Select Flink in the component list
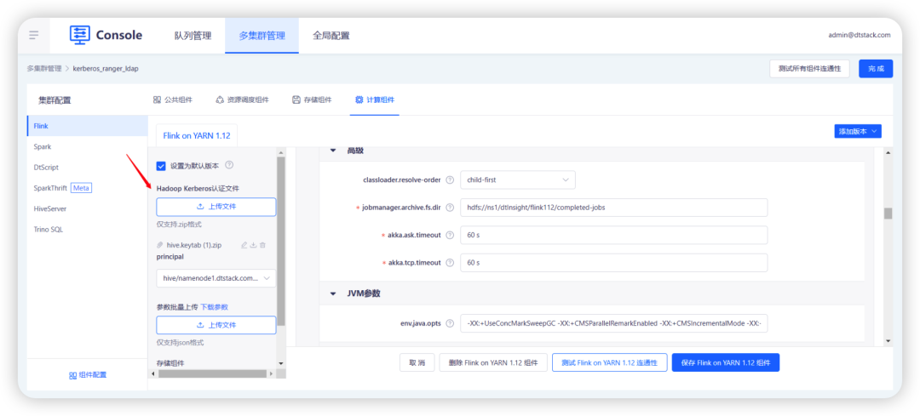Image resolution: width=920 pixels, height=416 pixels. [88, 126]
